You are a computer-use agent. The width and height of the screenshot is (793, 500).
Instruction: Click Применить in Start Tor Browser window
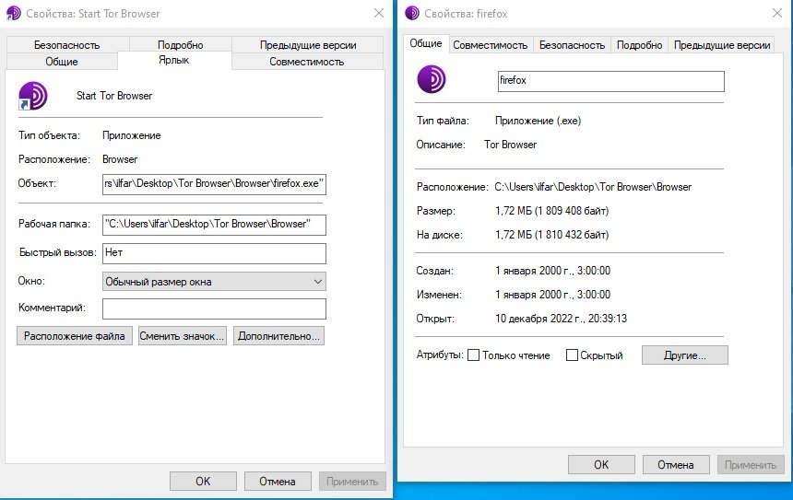click(352, 482)
